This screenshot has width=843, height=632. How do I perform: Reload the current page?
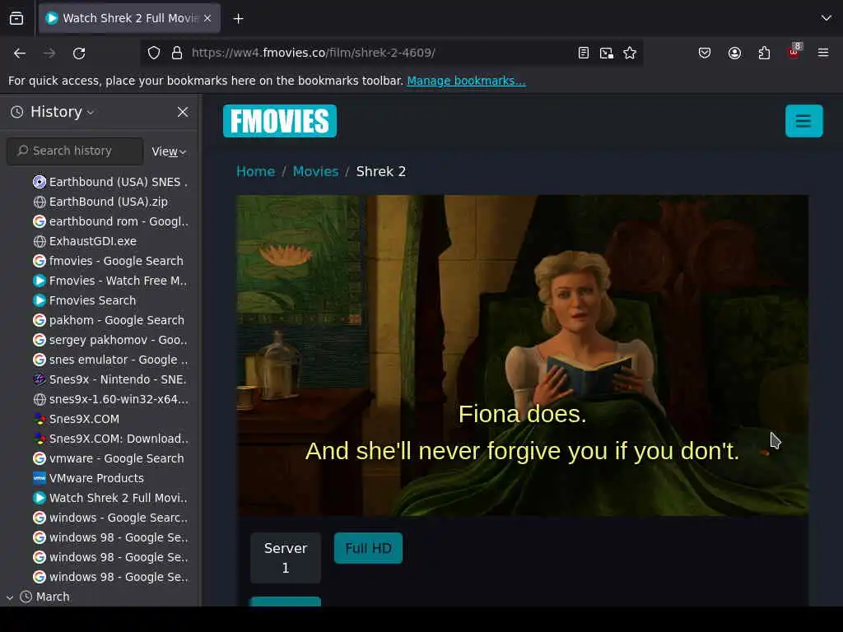[79, 53]
